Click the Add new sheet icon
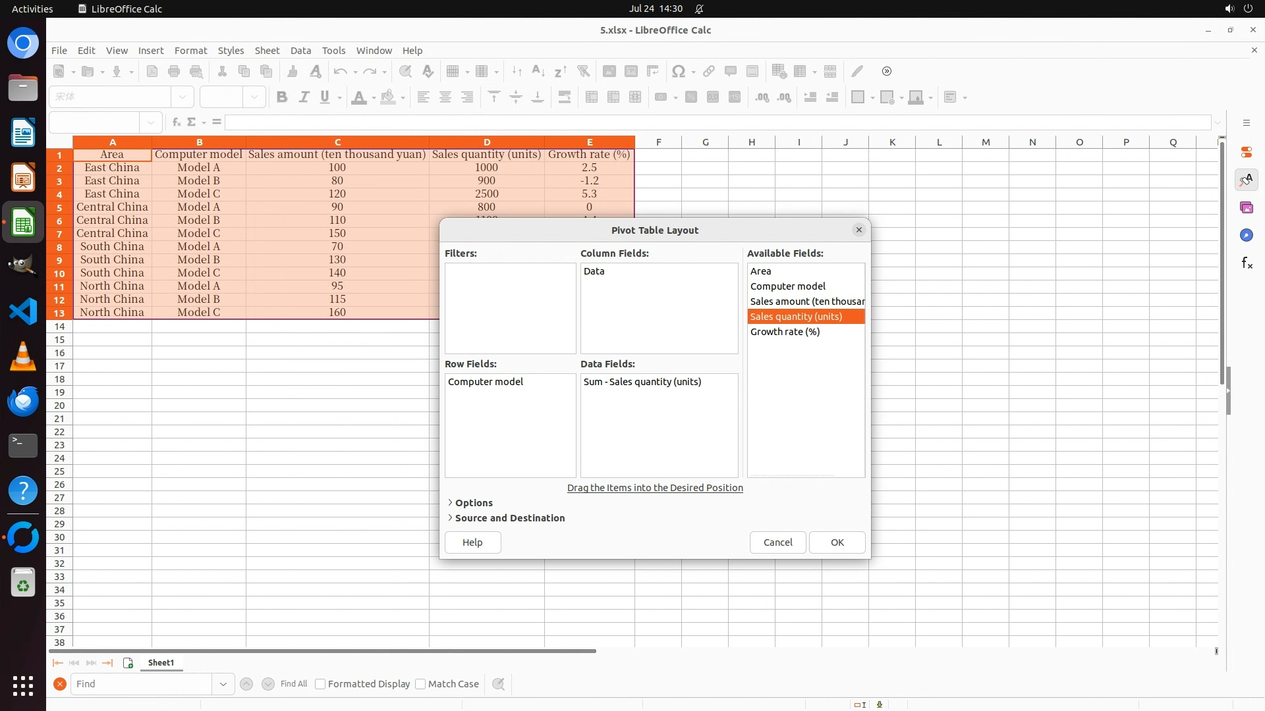This screenshot has width=1265, height=711. click(128, 663)
